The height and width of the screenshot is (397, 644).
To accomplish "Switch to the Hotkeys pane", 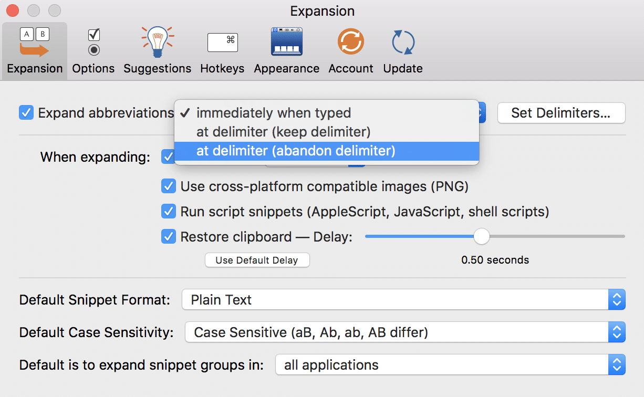I will 222,51.
